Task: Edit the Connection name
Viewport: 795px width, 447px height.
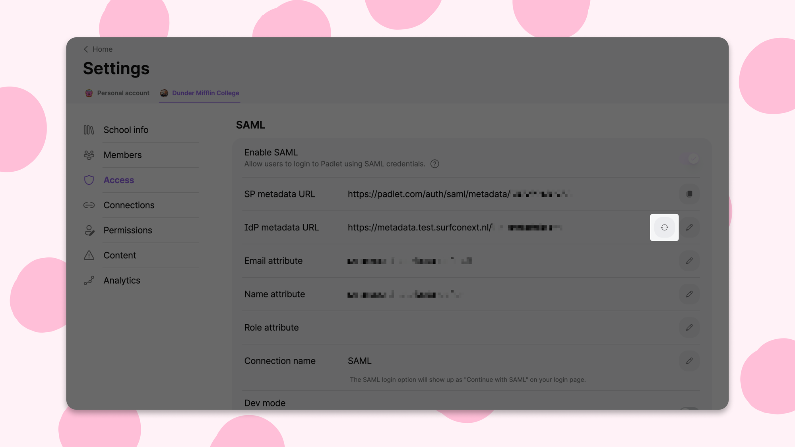Action: 690,361
